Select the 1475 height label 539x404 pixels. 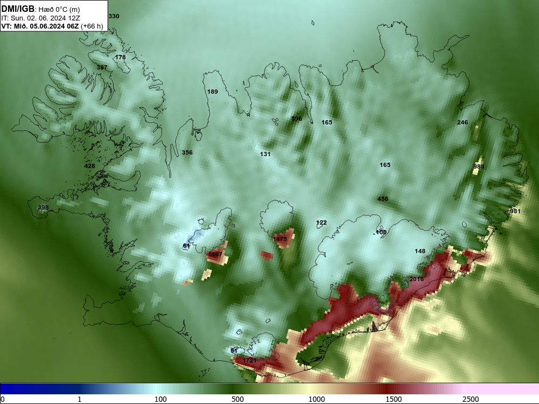(280, 239)
